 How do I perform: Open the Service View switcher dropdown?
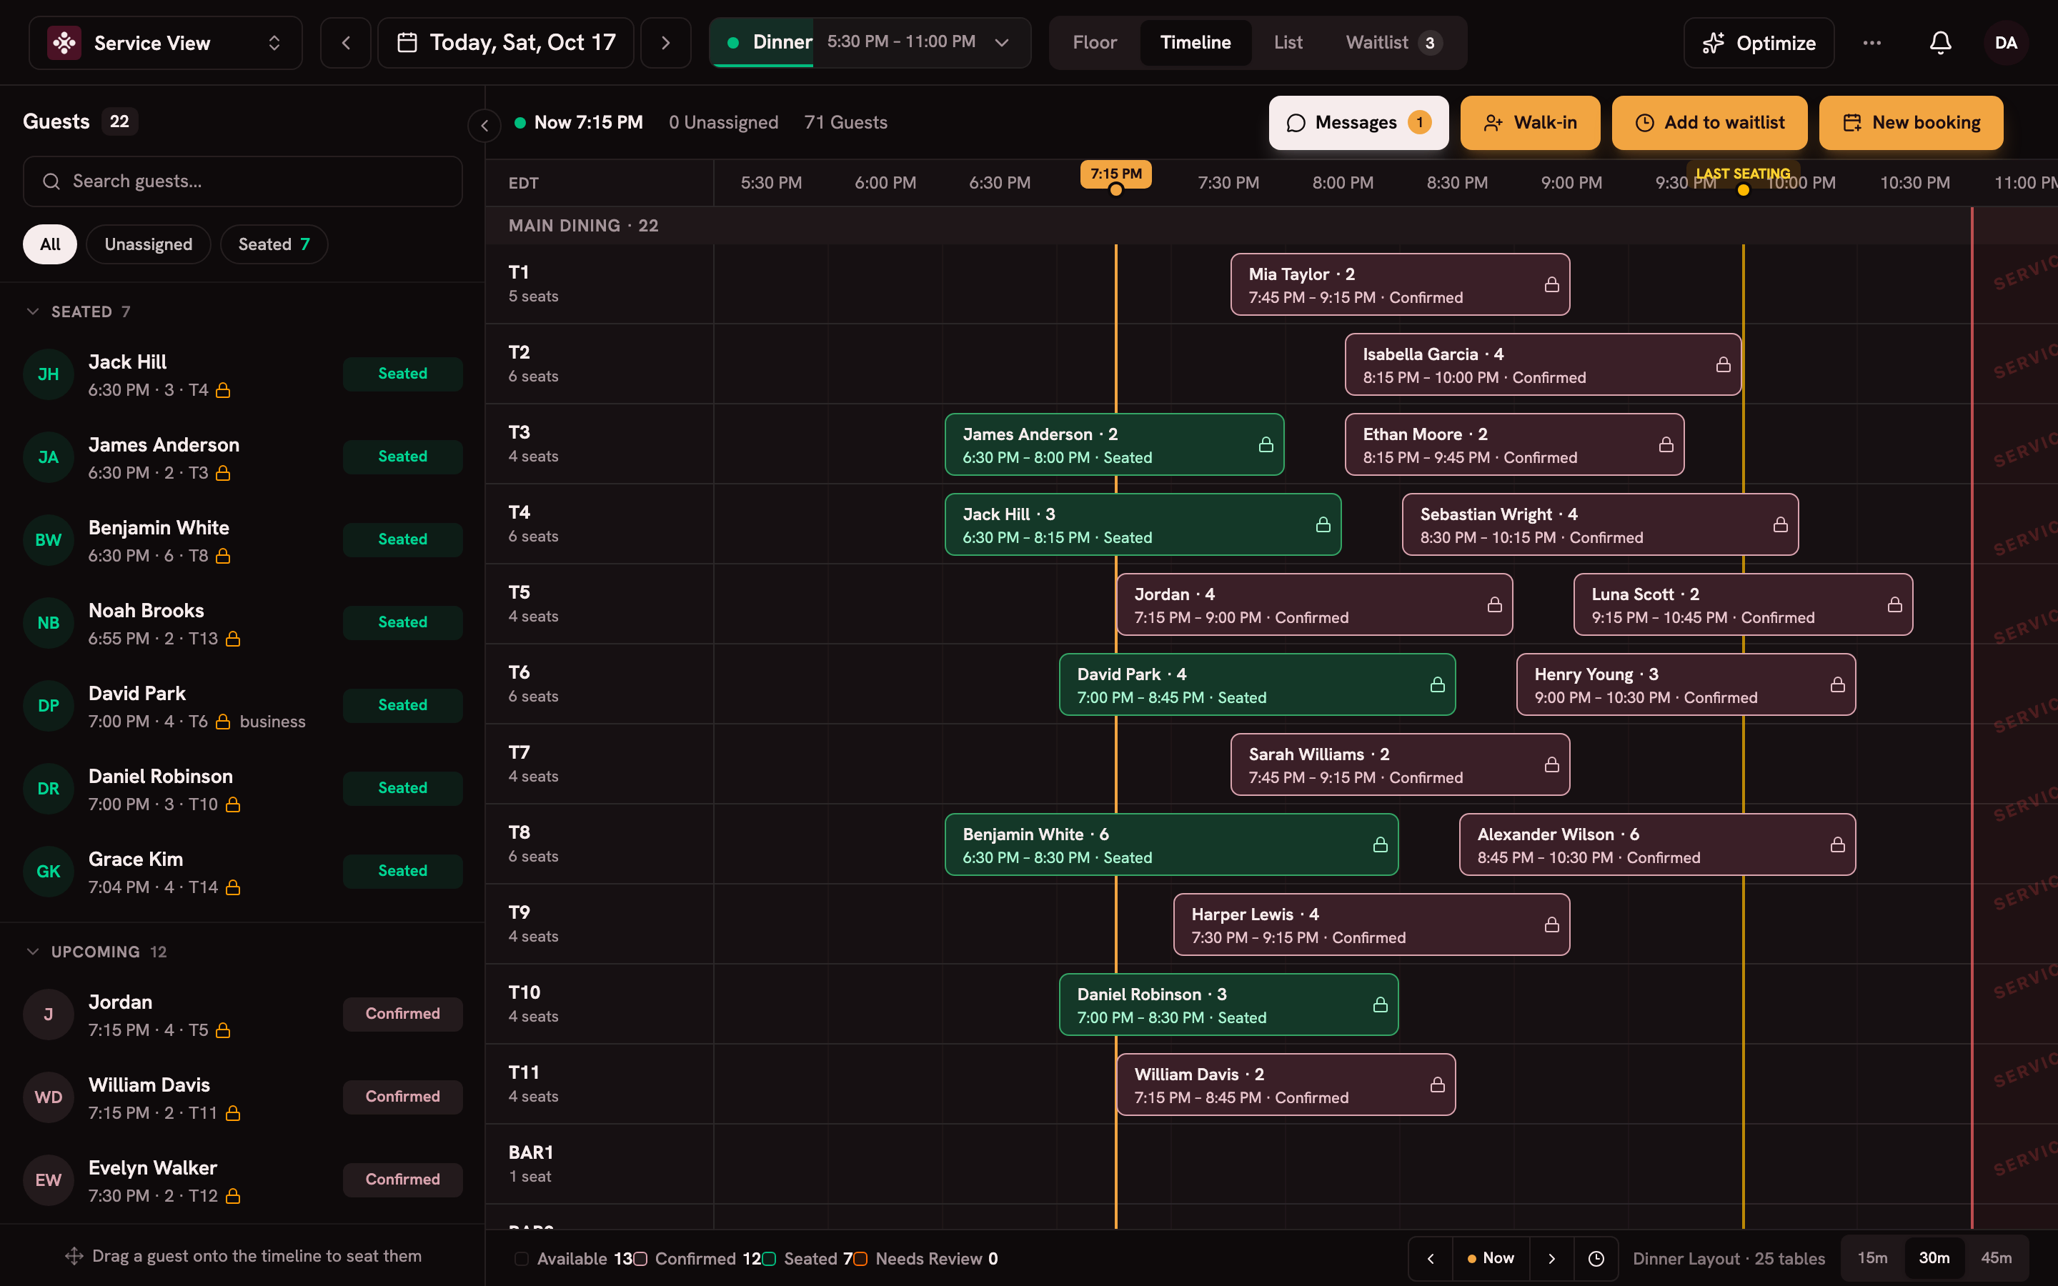166,43
